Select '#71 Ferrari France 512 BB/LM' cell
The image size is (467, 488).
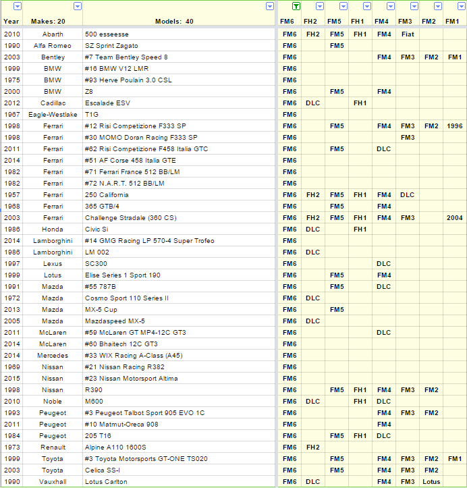coord(179,172)
